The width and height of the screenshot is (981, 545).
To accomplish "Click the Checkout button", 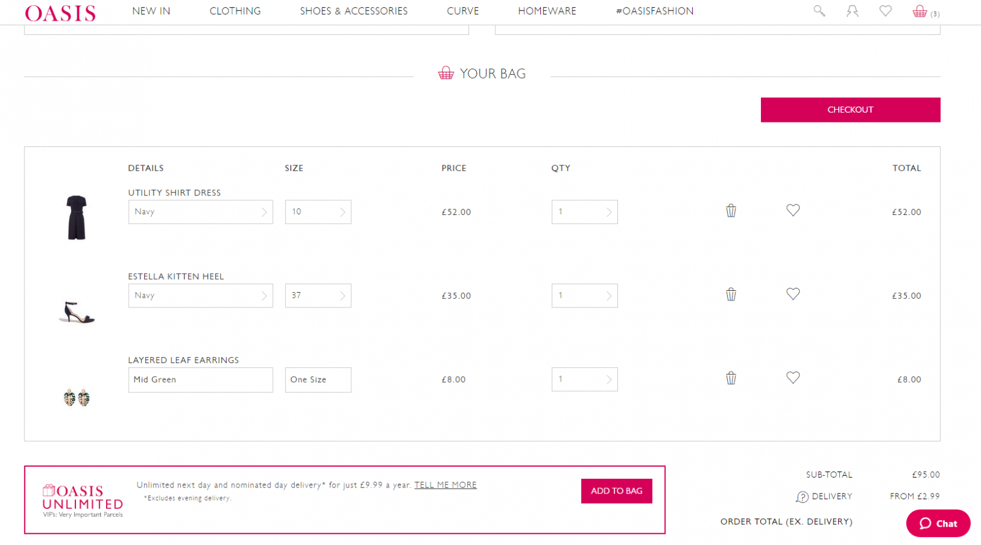I will (850, 110).
